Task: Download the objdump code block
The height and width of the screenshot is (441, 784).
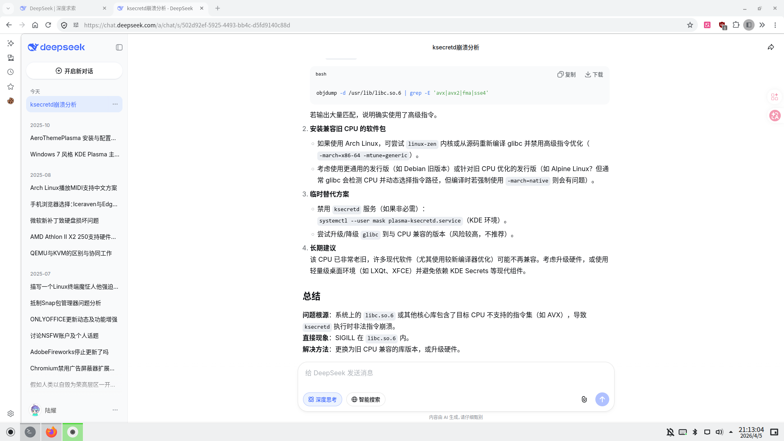Action: coord(594,74)
